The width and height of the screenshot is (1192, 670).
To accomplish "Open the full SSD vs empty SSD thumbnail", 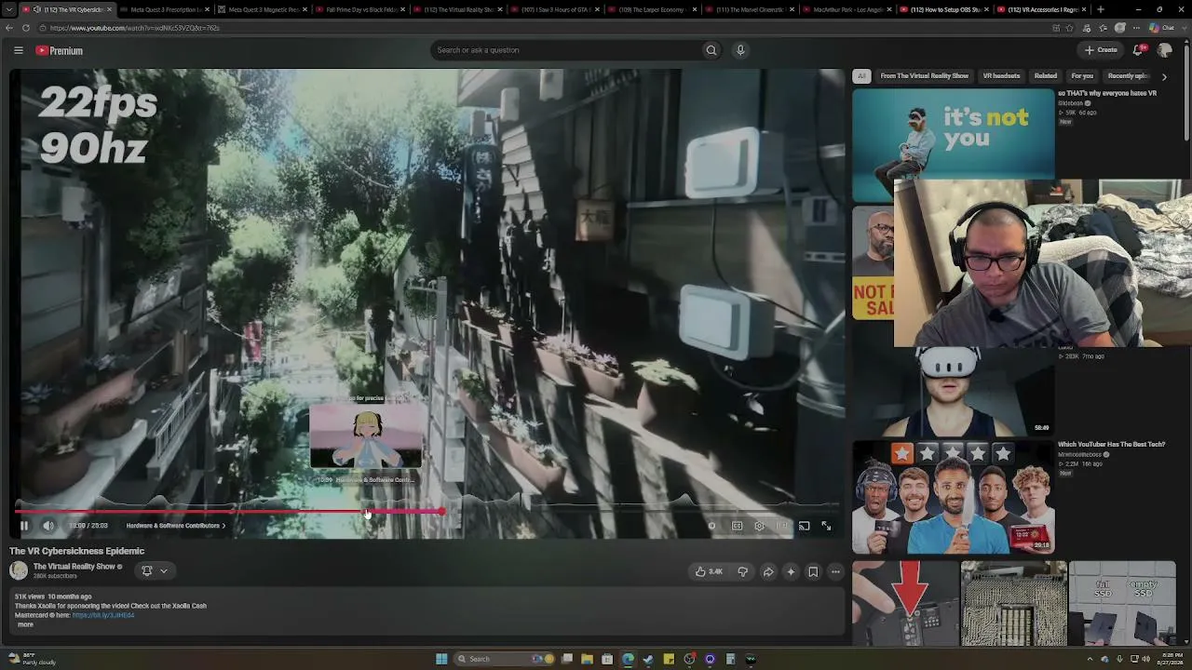I will [1122, 603].
